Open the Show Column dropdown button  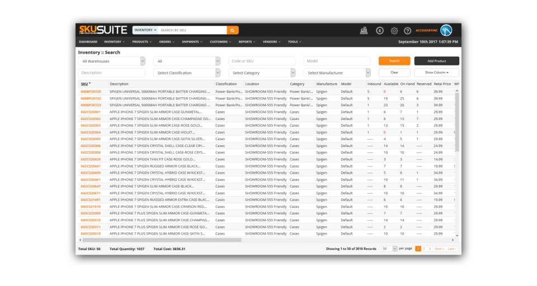(437, 73)
